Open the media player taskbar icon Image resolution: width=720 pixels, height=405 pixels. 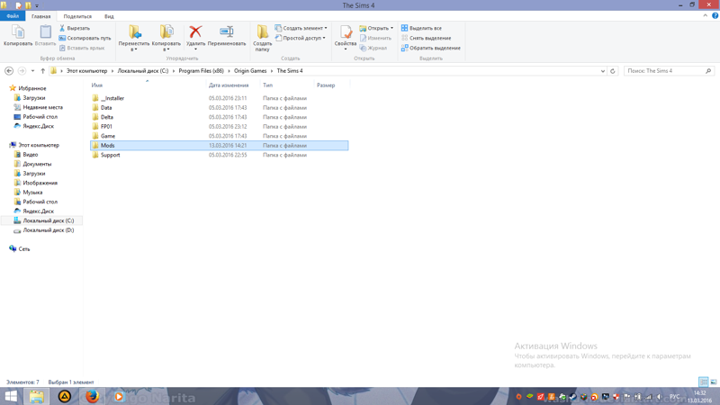click(119, 396)
